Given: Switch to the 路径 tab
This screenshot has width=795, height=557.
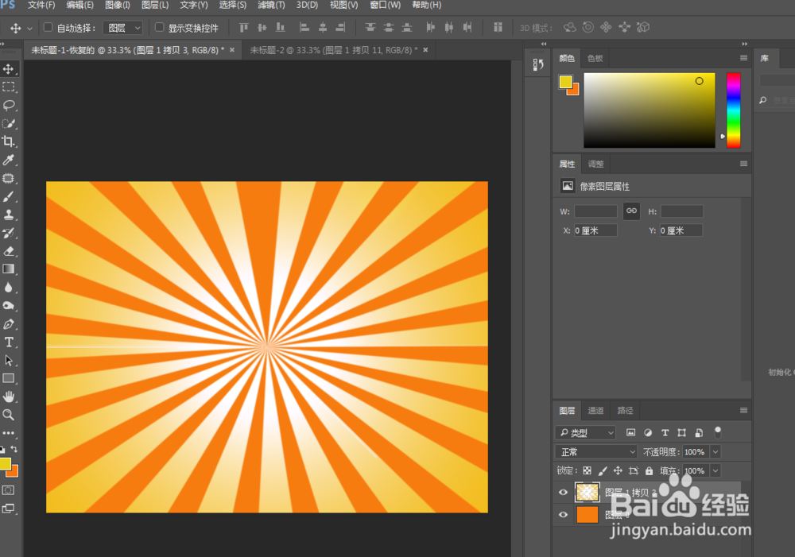Looking at the screenshot, I should click(x=625, y=410).
